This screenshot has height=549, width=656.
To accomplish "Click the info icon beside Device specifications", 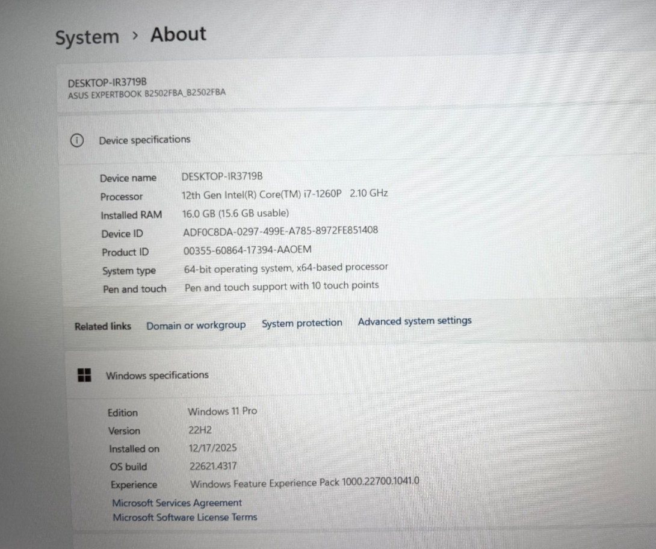I will click(x=77, y=141).
